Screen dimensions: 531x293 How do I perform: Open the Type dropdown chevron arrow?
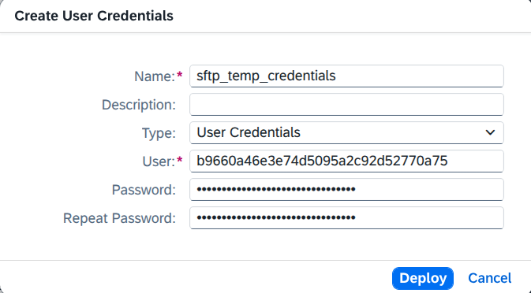point(490,132)
